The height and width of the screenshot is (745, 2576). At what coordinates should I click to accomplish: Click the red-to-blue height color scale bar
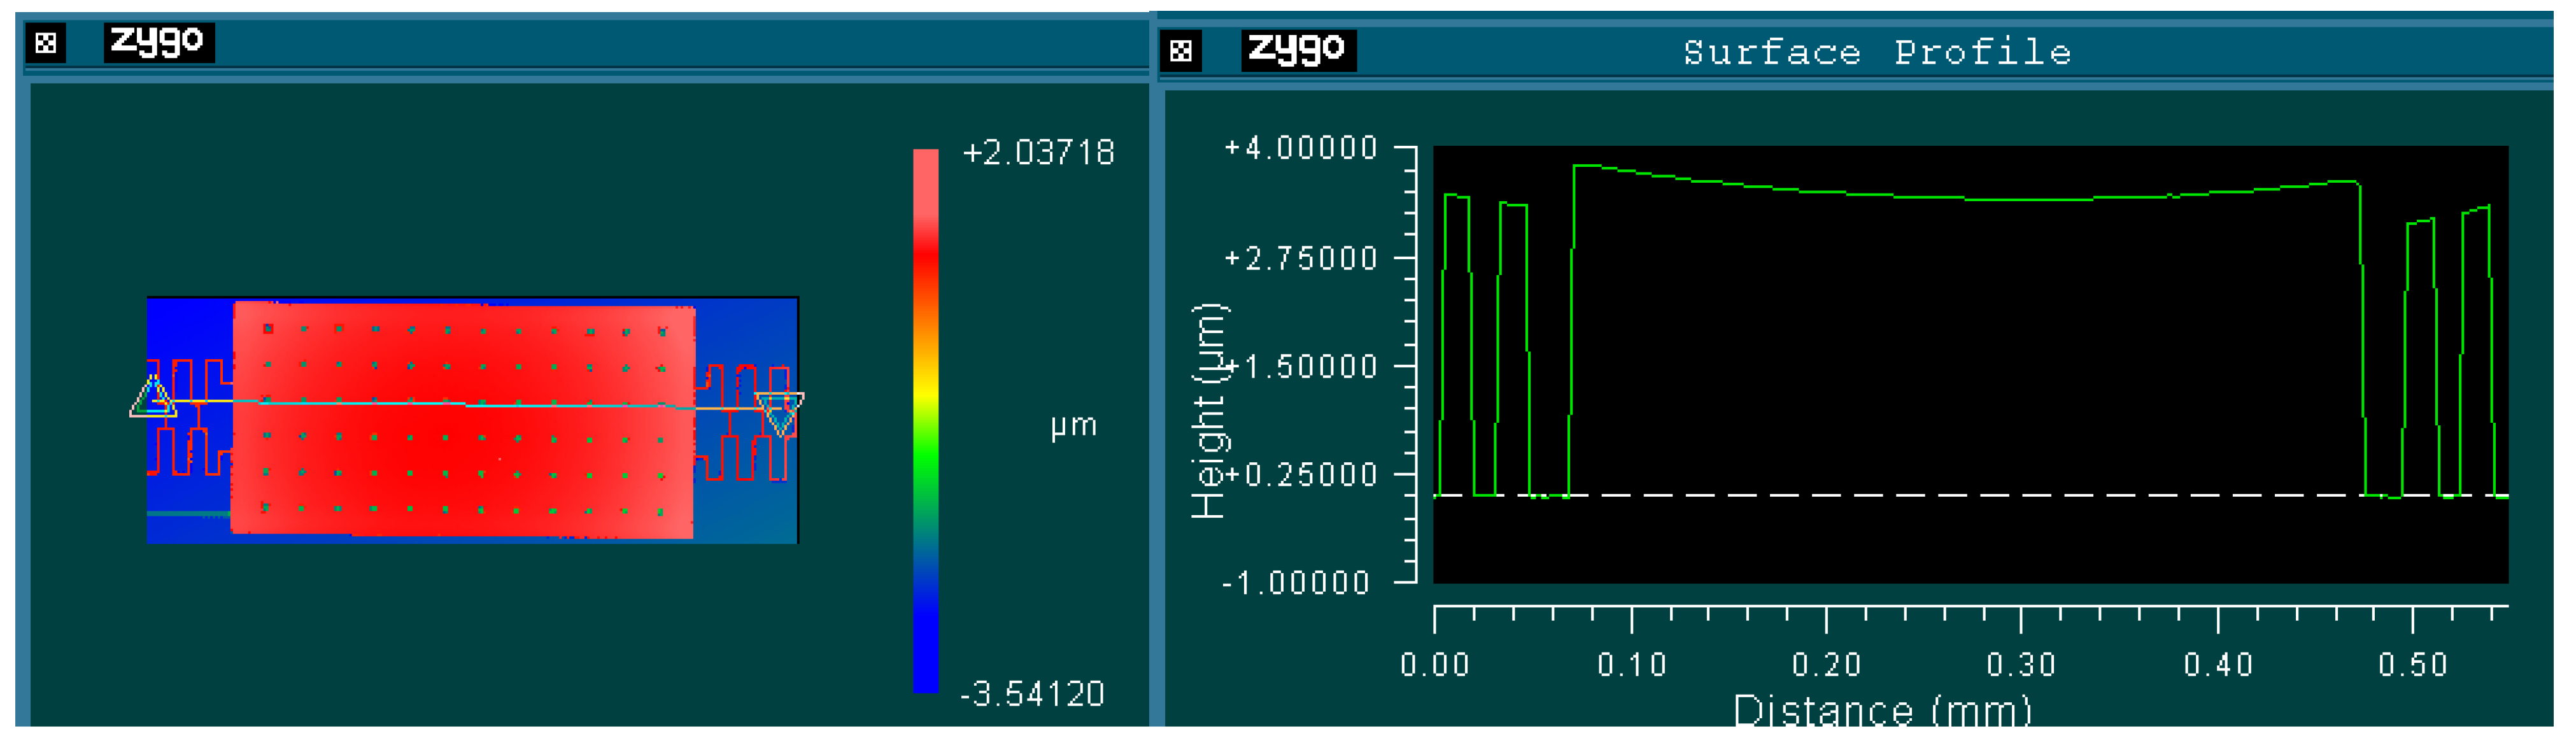point(925,420)
